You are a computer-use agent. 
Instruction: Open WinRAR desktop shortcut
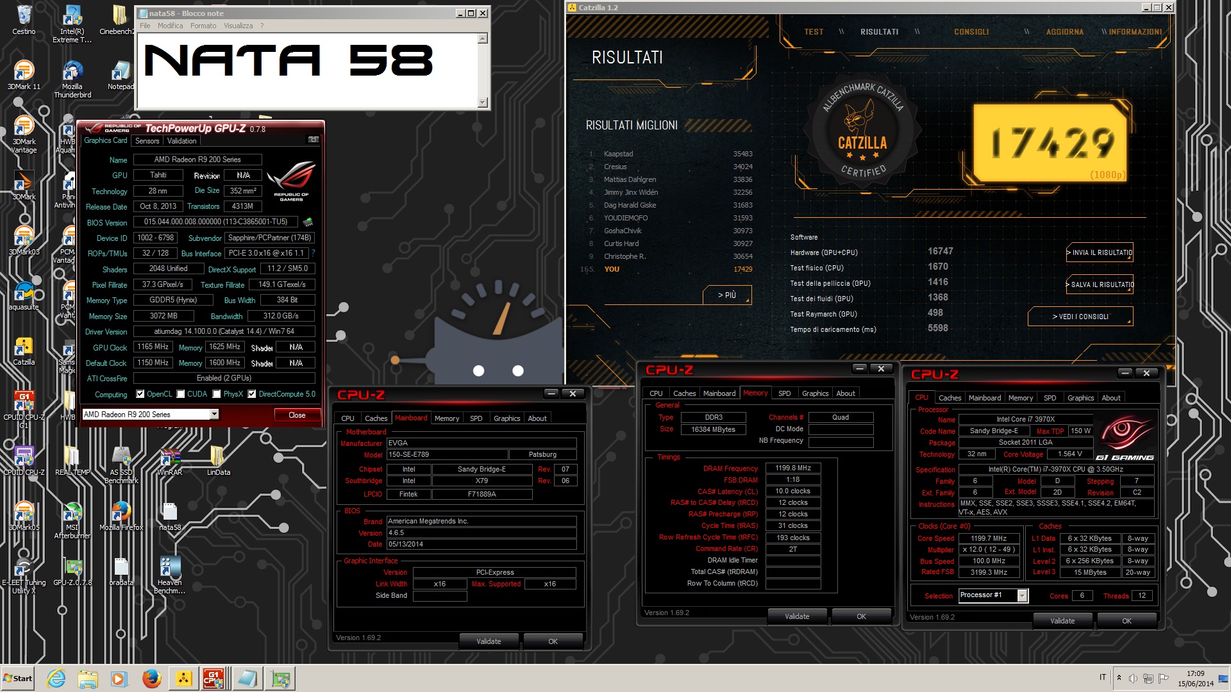click(169, 461)
